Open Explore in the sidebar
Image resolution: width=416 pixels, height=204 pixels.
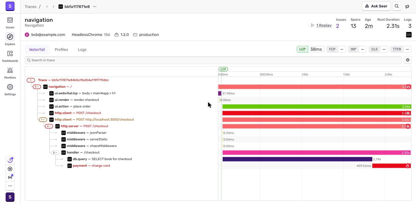click(10, 39)
